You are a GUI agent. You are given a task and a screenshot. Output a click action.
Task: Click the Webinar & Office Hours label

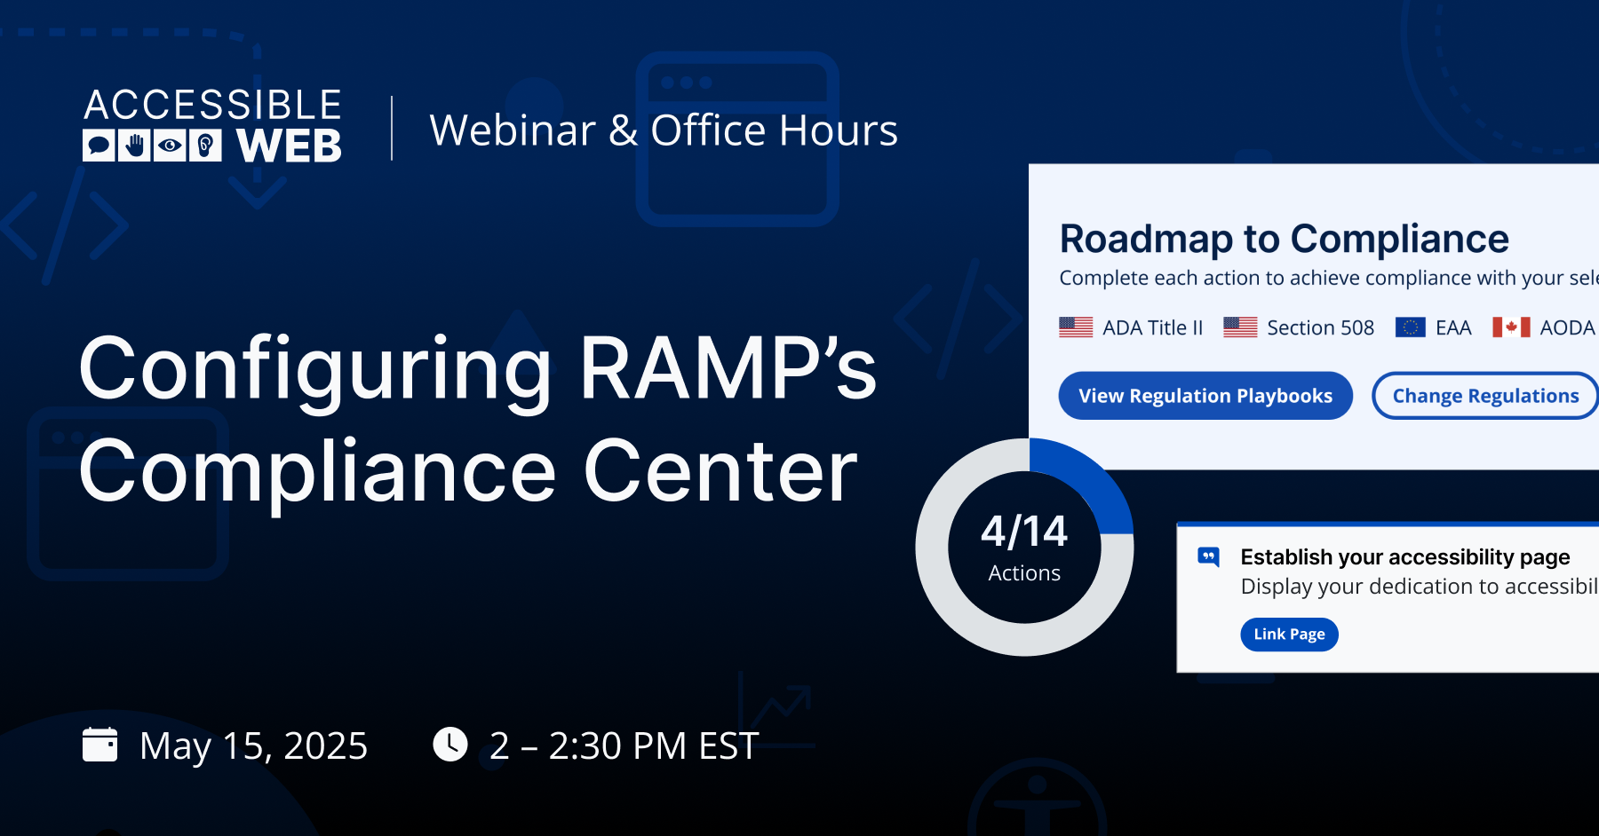click(664, 130)
